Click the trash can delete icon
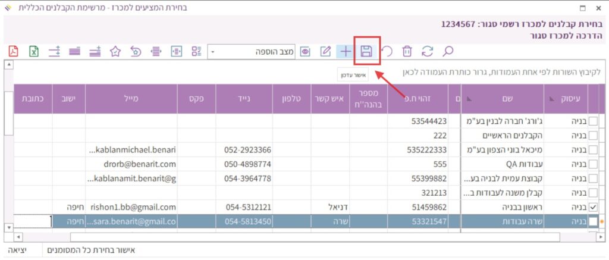609x260 pixels. click(407, 51)
